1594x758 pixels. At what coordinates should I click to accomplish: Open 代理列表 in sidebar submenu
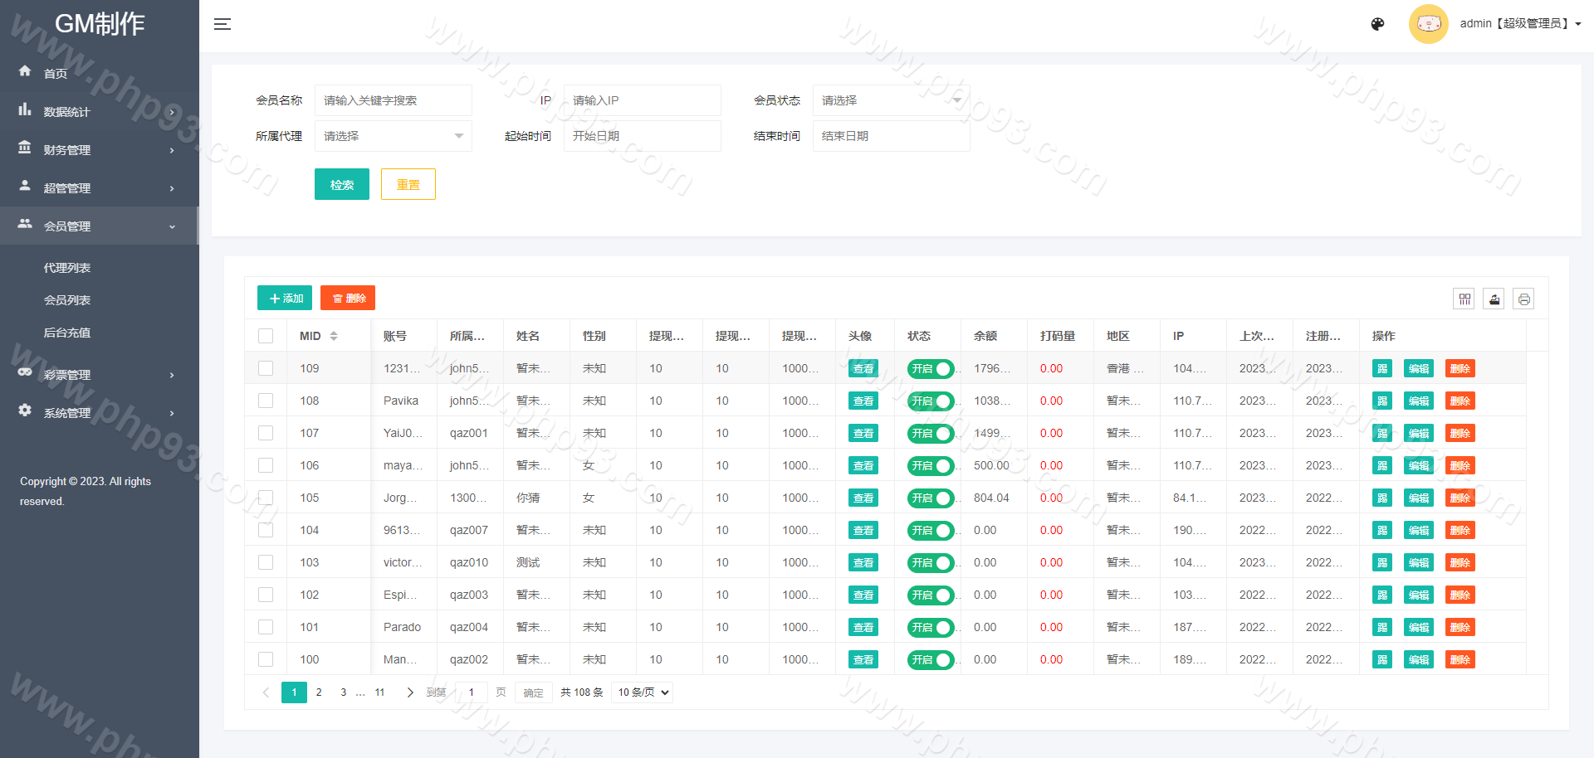(x=67, y=268)
